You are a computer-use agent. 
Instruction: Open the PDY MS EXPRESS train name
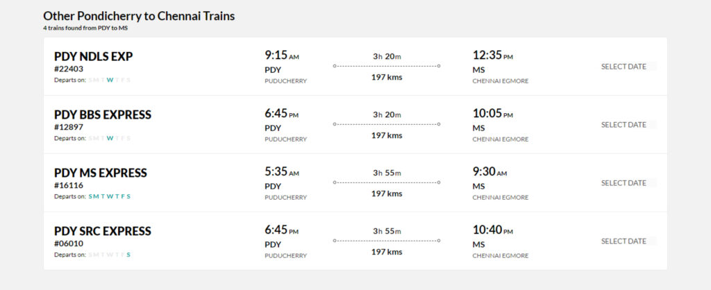101,173
